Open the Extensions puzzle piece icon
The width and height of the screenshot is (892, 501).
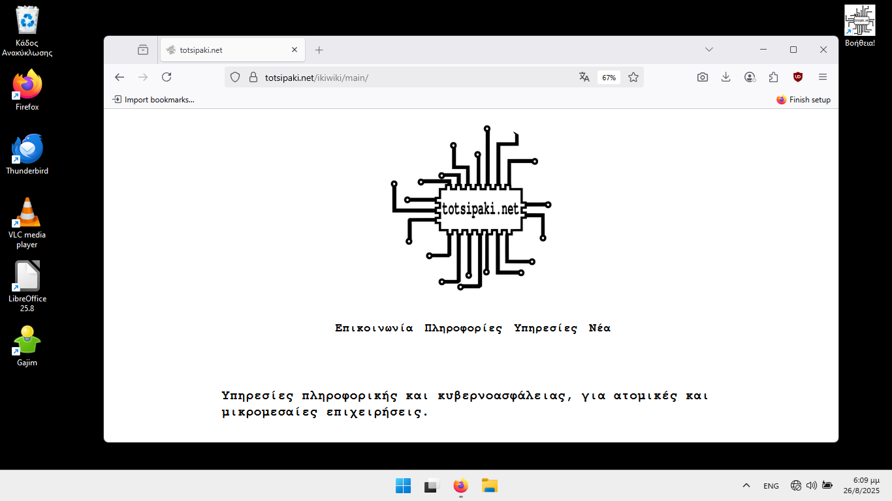(x=773, y=77)
